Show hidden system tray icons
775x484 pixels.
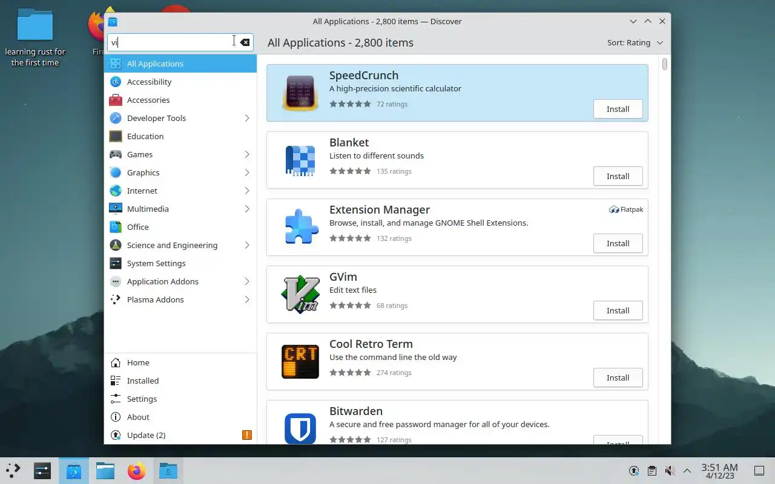[687, 471]
